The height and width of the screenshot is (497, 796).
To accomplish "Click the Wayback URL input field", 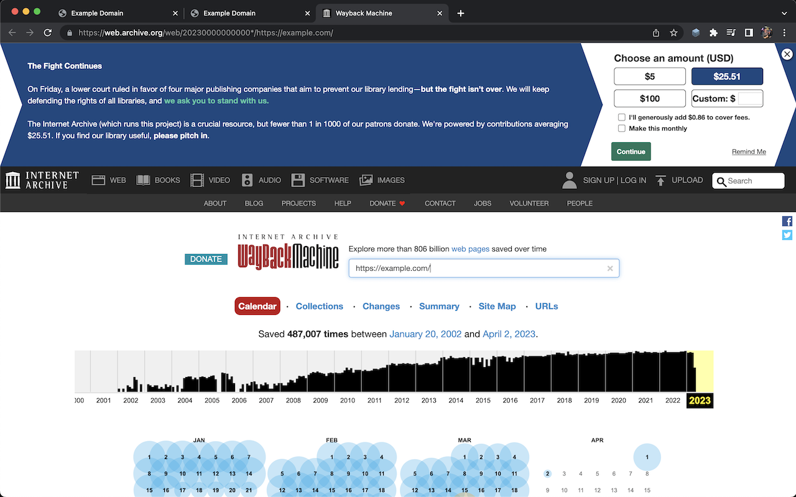I will [x=484, y=268].
